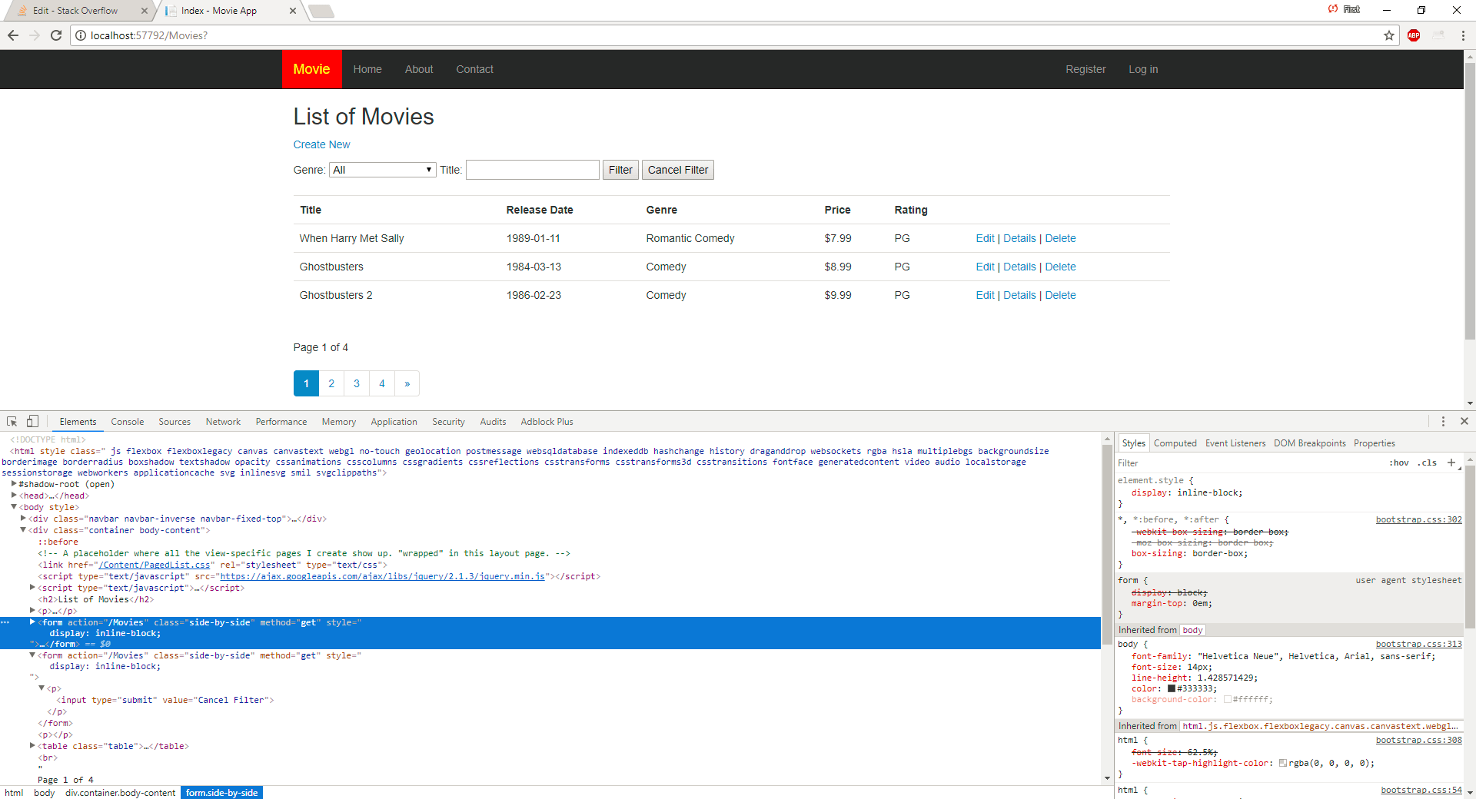Focus the Title filter text field
The height and width of the screenshot is (799, 1476).
pos(533,170)
